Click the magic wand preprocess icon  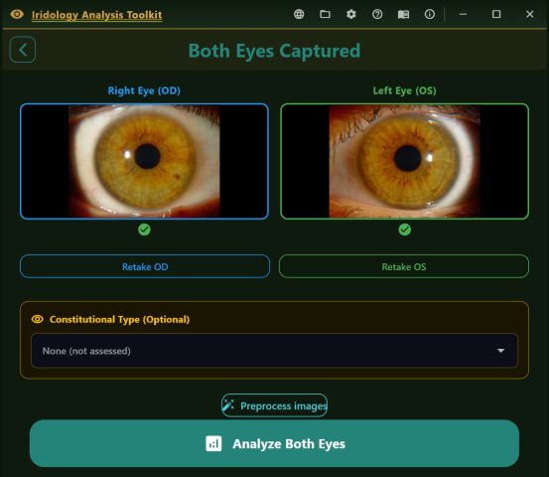coord(228,405)
